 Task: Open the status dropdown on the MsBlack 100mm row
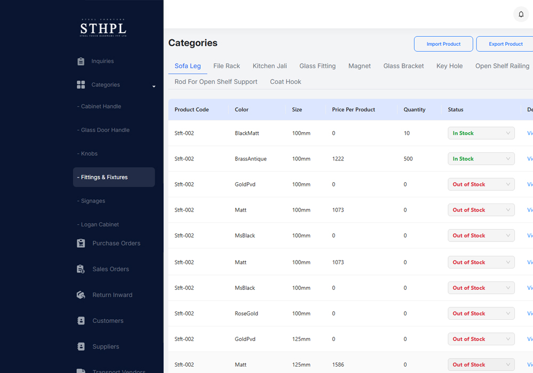481,235
